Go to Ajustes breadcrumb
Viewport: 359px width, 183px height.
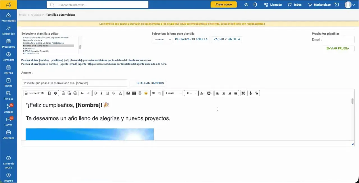tap(36, 15)
